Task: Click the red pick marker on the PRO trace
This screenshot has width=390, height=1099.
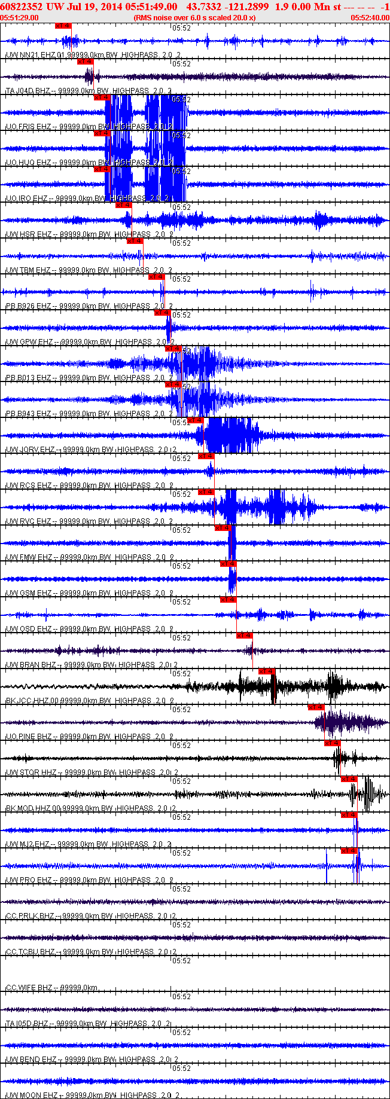Action: pos(349,851)
